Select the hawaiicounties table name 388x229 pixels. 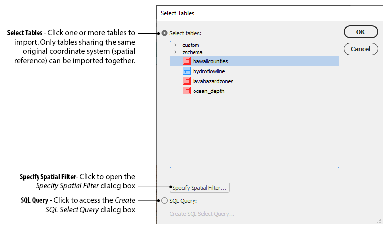coord(210,61)
